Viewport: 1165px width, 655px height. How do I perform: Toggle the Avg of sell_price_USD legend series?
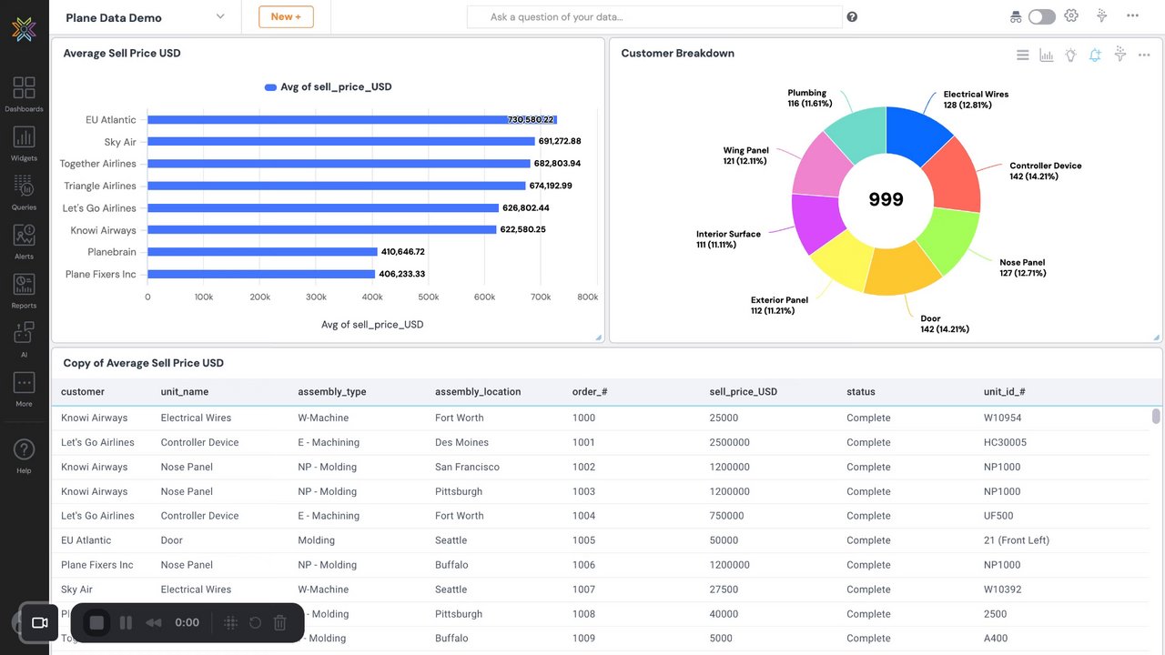pos(328,87)
